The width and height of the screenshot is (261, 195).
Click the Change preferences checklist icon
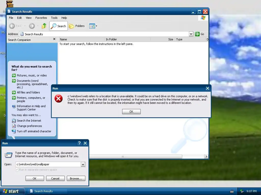[x=14, y=126]
